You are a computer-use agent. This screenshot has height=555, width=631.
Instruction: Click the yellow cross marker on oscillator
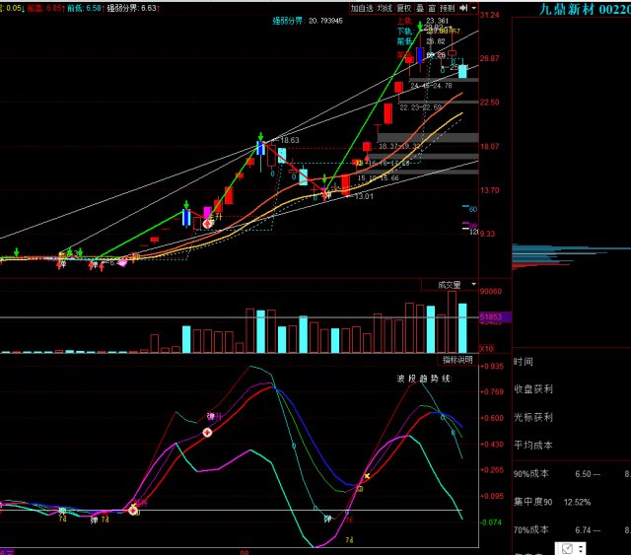[367, 477]
